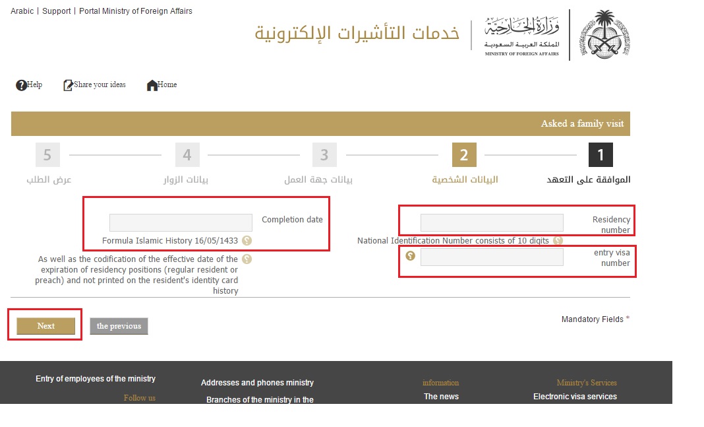The image size is (704, 427).
Task: Click hint icon beside Formula Islamic History text
Action: 247,241
